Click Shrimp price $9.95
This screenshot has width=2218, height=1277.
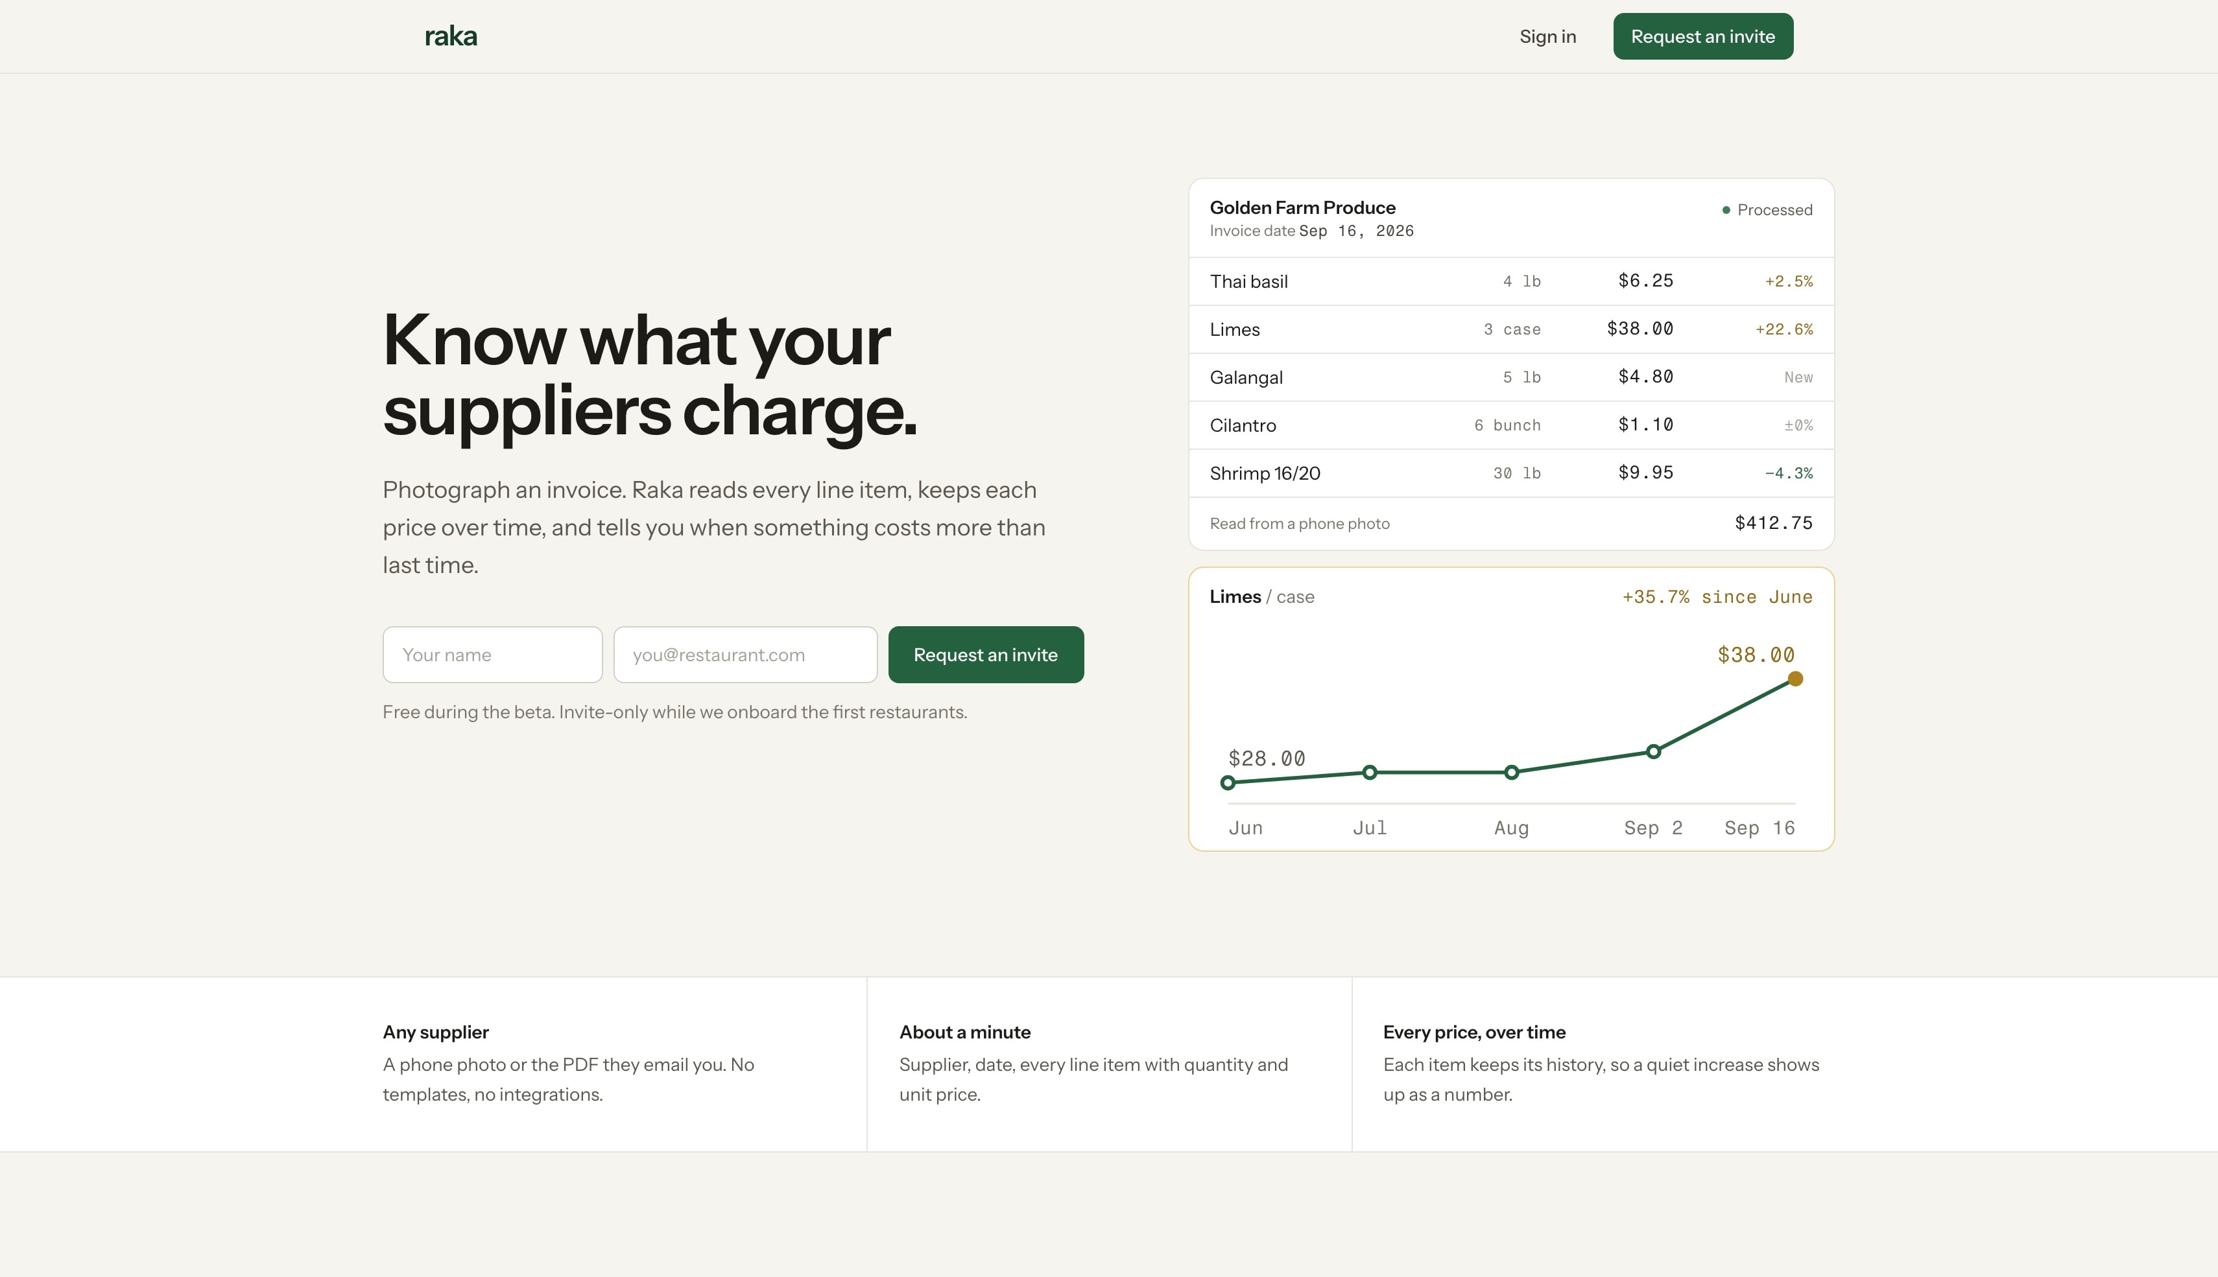click(x=1645, y=473)
